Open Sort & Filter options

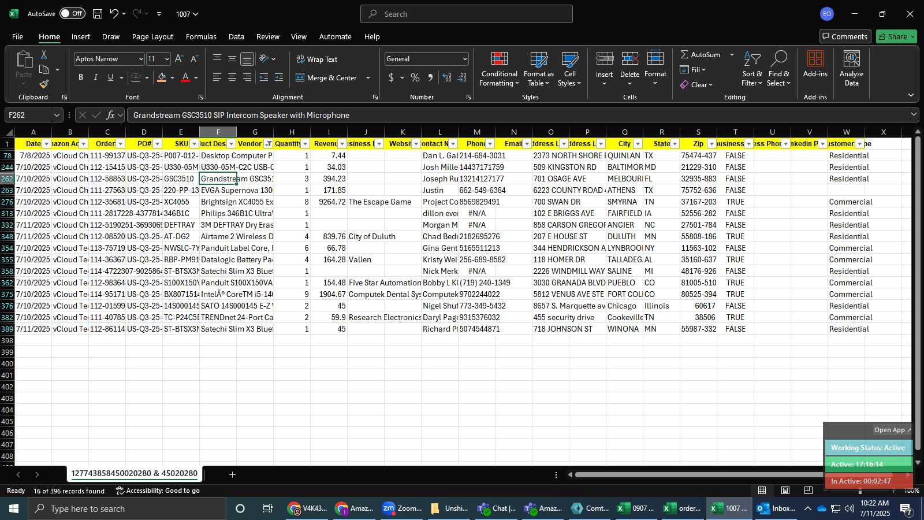coord(752,69)
